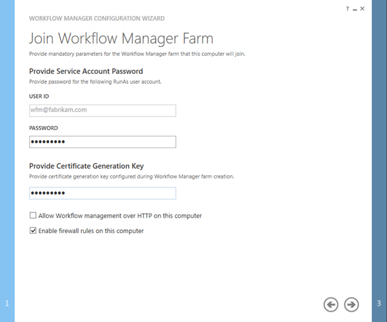Go to the next wizard page arrow
This screenshot has width=387, height=322.
(352, 304)
